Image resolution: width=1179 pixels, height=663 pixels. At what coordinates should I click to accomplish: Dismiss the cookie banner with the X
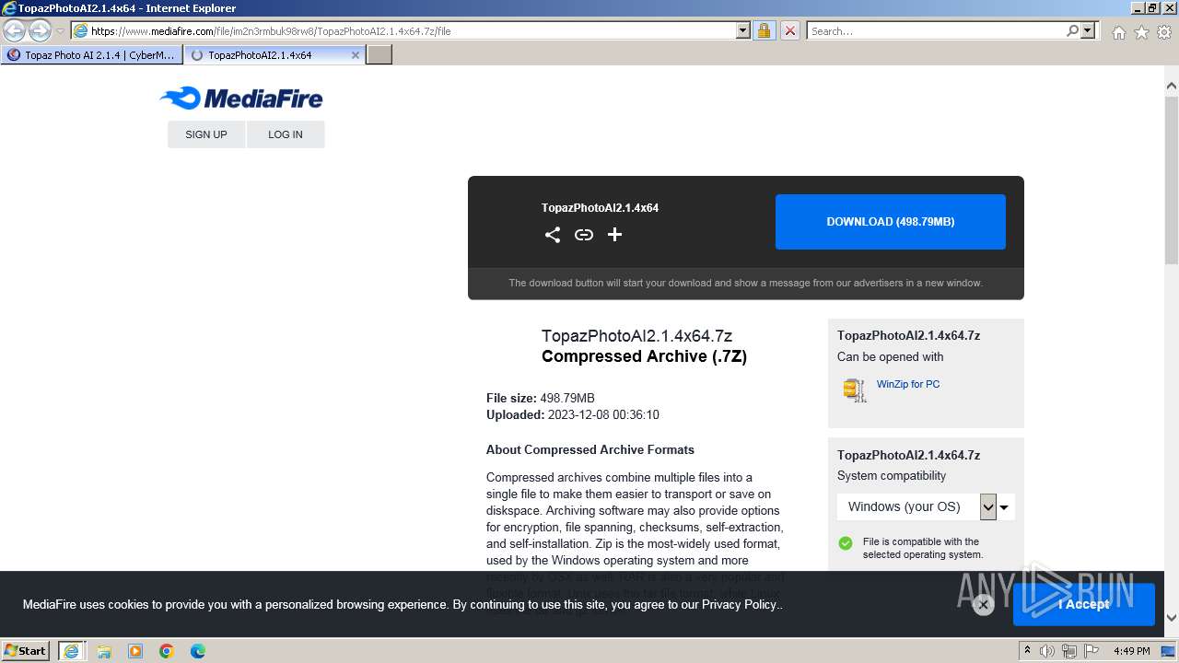pyautogui.click(x=983, y=605)
